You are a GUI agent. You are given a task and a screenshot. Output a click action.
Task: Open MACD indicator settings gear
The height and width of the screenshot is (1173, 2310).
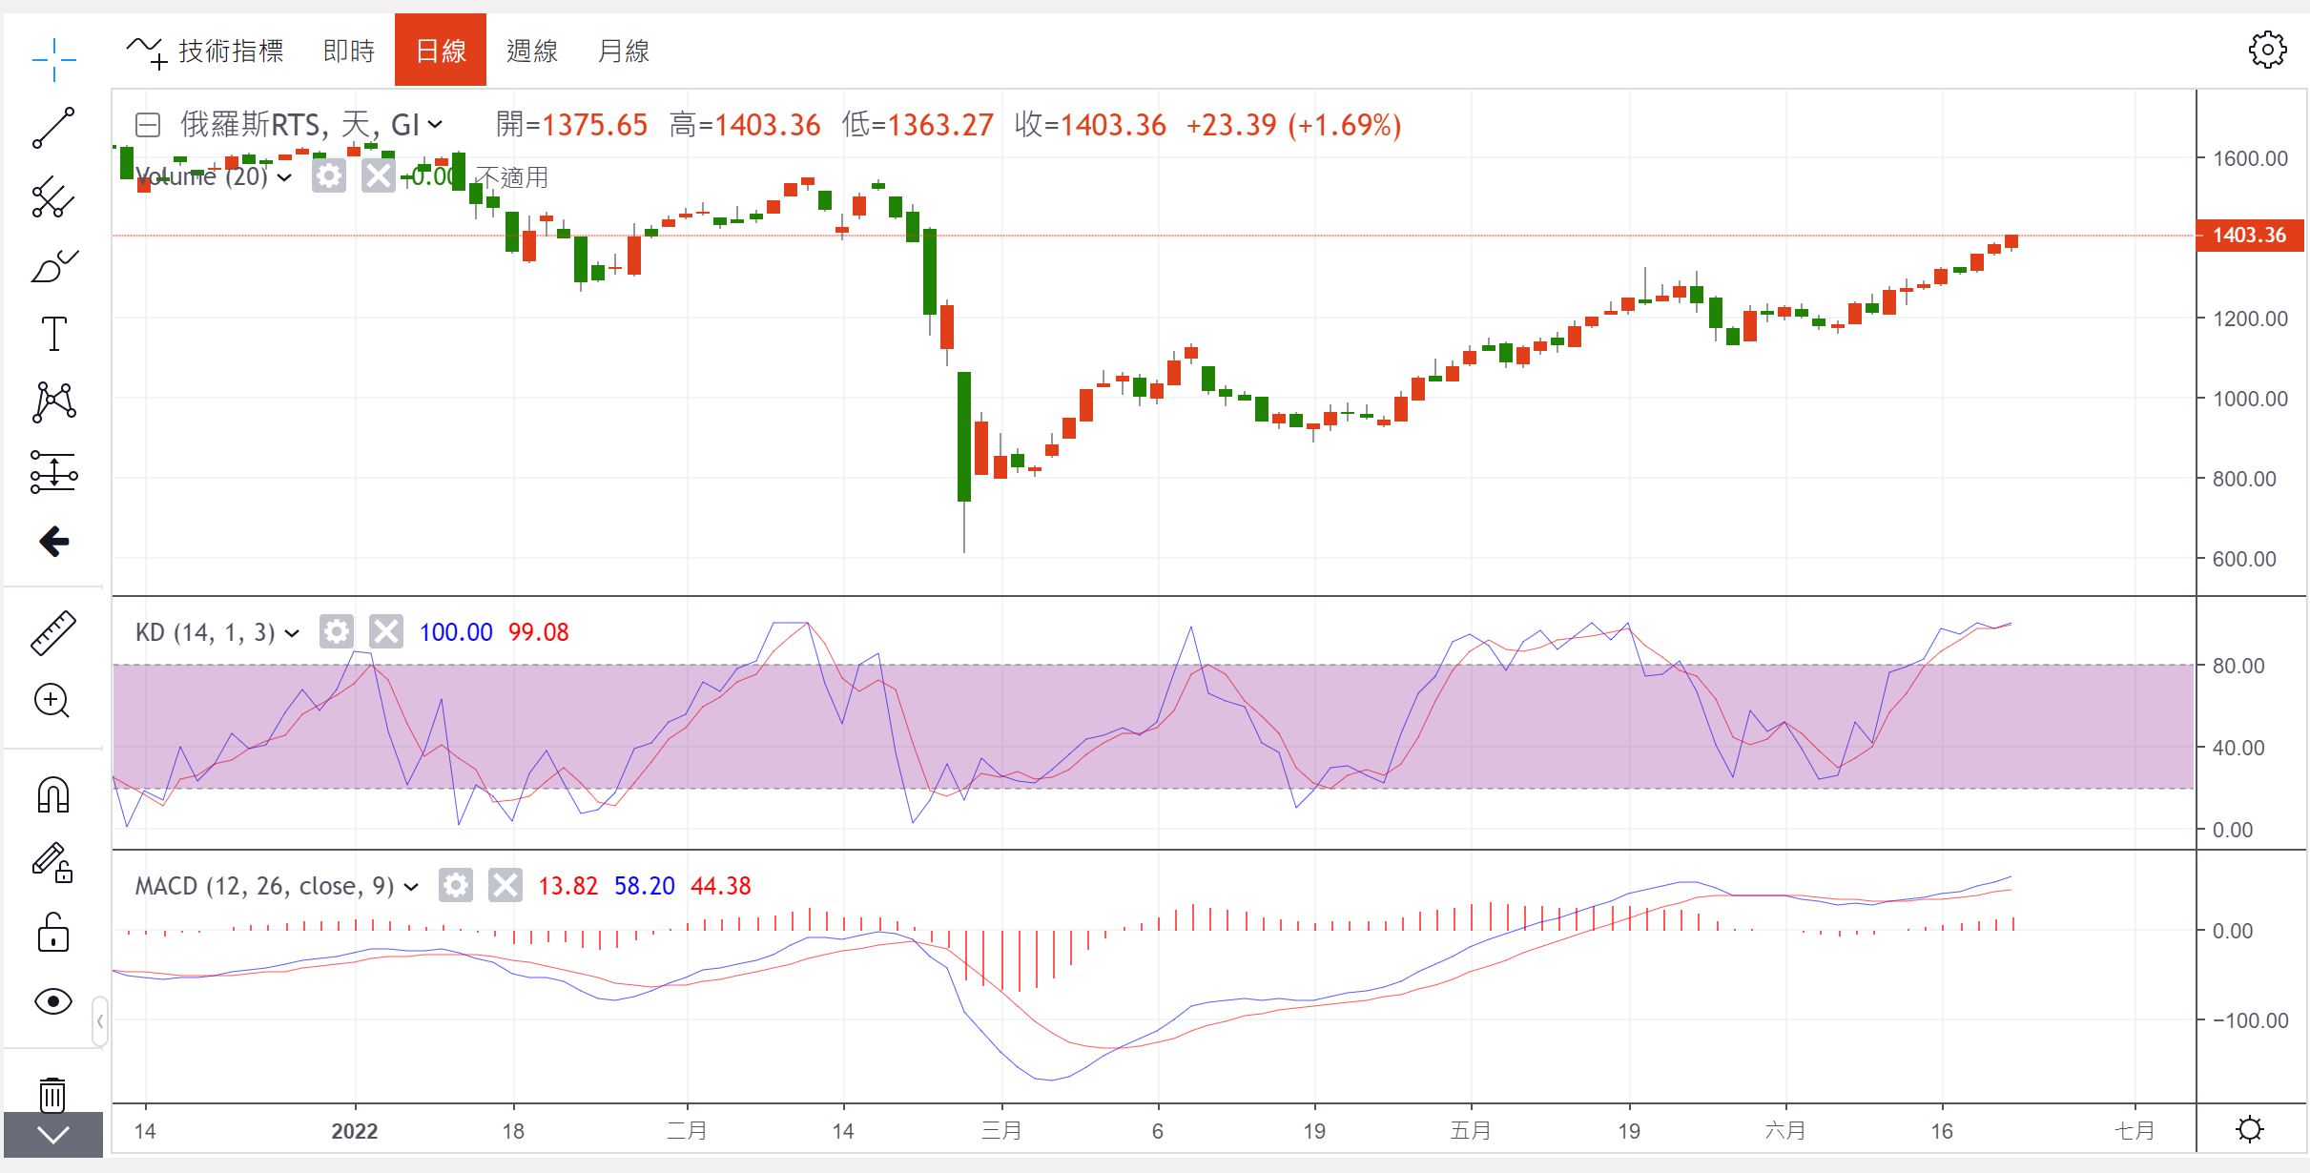pyautogui.click(x=456, y=886)
